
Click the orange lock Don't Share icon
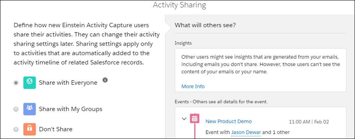point(29,129)
